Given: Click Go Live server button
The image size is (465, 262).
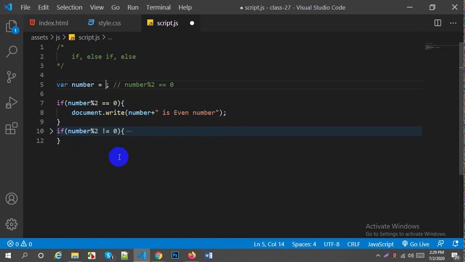Looking at the screenshot, I should 416,244.
